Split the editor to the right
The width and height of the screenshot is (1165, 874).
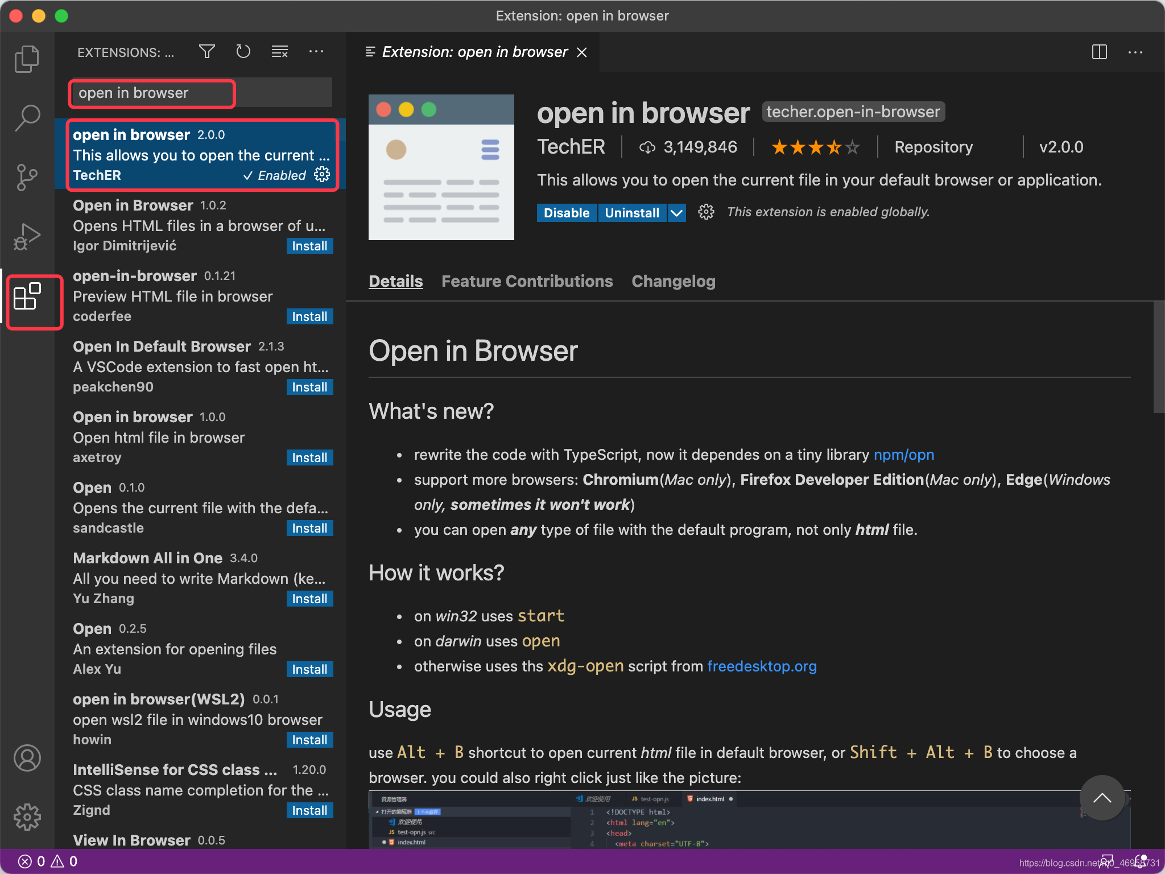click(x=1100, y=52)
